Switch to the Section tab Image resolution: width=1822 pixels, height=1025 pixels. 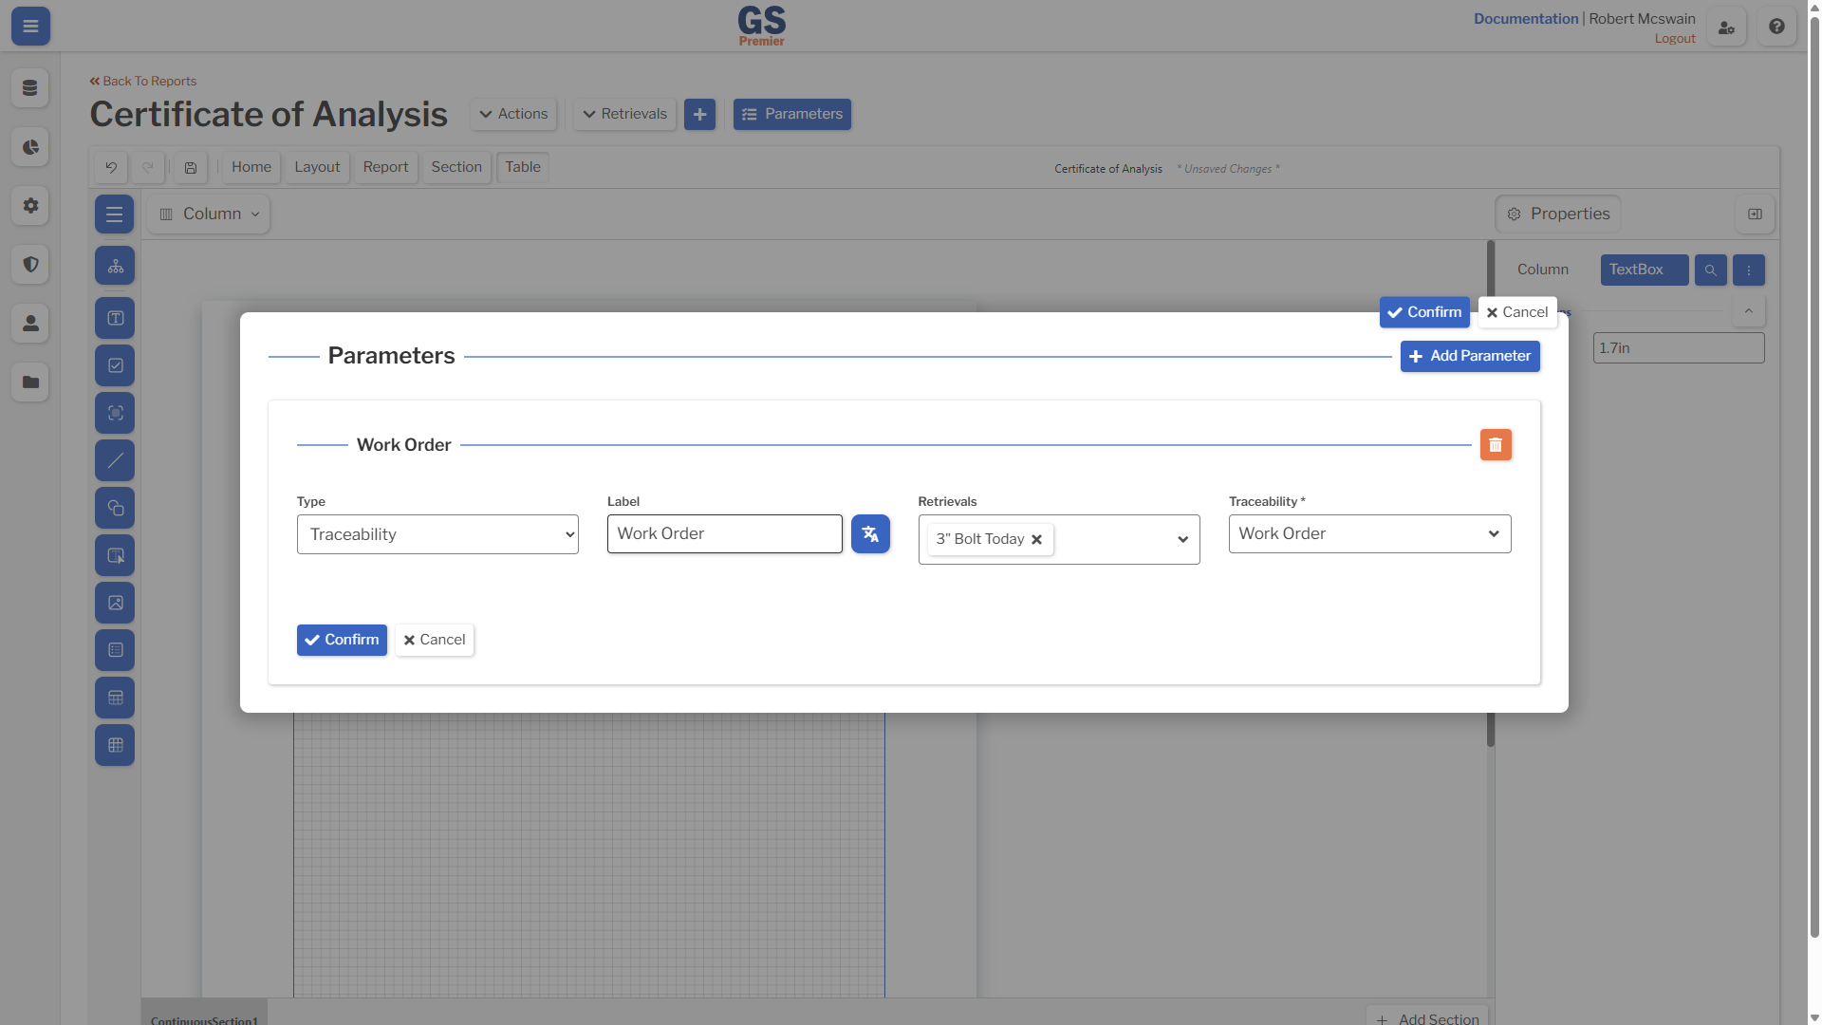click(x=456, y=167)
